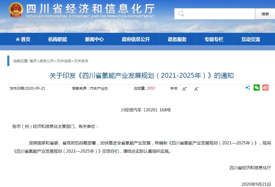Go to 首页 in breadcrumb
This screenshot has height=187, width=275.
tap(33, 61)
